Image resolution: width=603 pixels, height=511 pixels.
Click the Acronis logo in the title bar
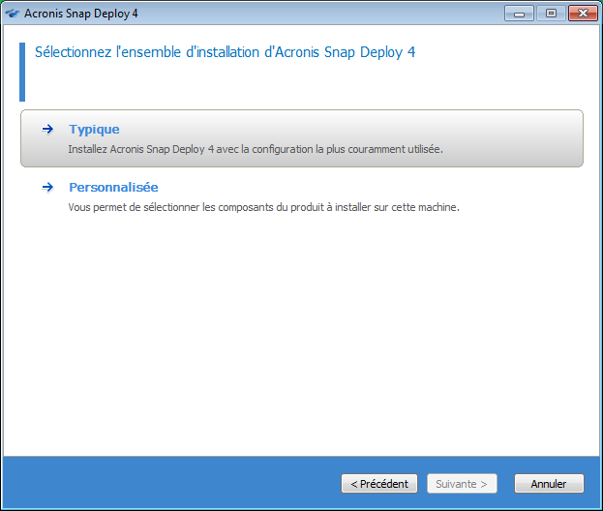[14, 14]
